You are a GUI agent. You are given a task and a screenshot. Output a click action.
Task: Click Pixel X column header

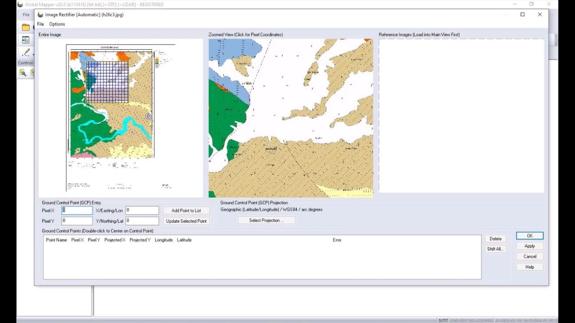(x=77, y=240)
